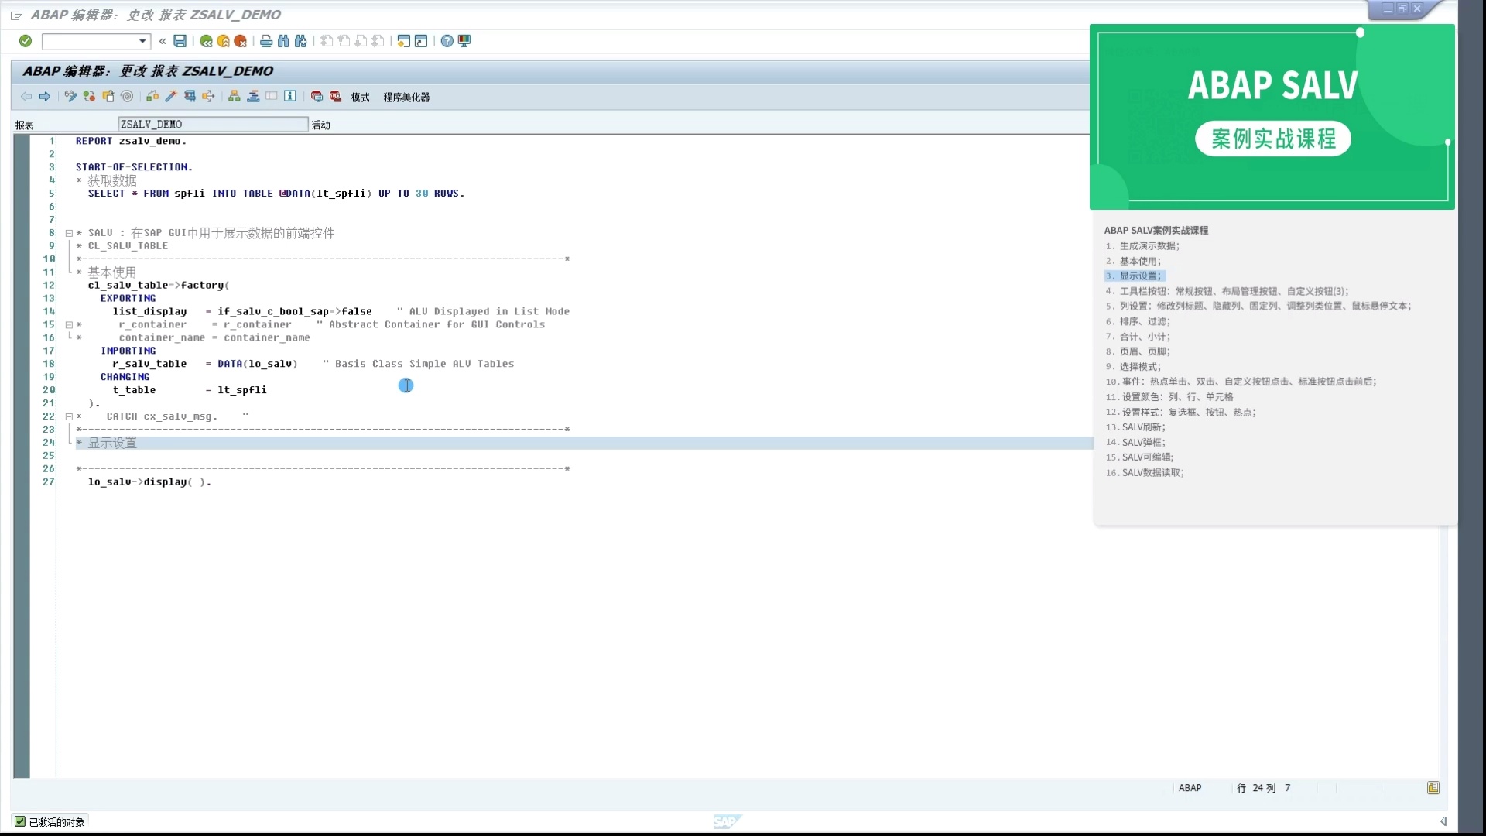Run 程序美化器 pretty printer
This screenshot has width=1486, height=836.
point(407,97)
